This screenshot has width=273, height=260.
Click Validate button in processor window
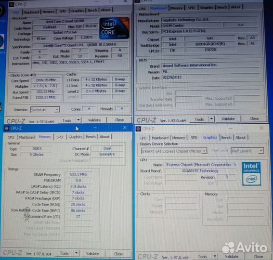94,120
